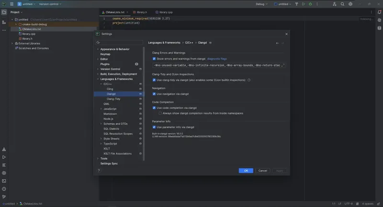Uncheck Use navigation via clangd
This screenshot has height=207, width=383.
click(x=154, y=94)
